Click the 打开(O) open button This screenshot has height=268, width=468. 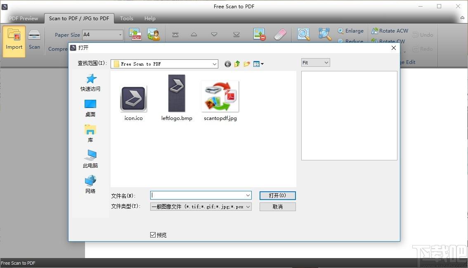(x=278, y=195)
